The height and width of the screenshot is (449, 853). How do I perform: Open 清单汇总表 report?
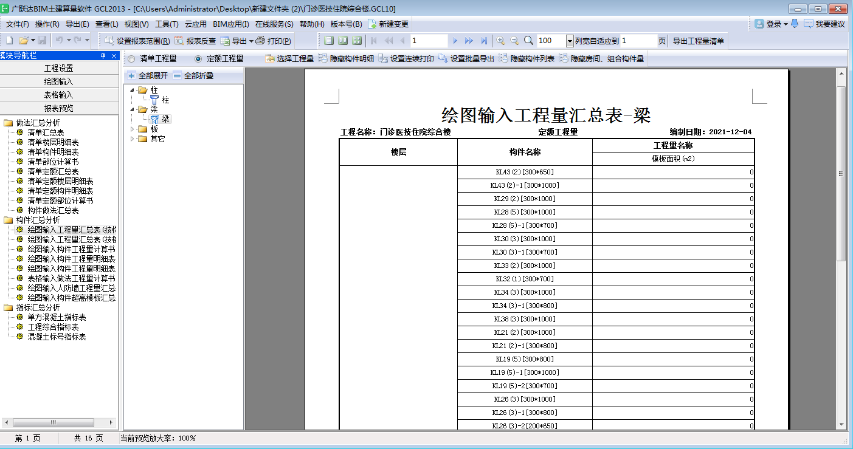46,132
